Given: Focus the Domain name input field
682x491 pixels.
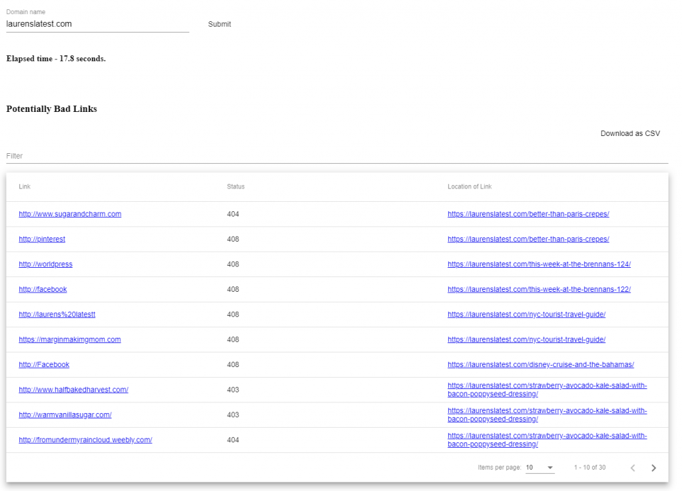Looking at the screenshot, I should (97, 24).
